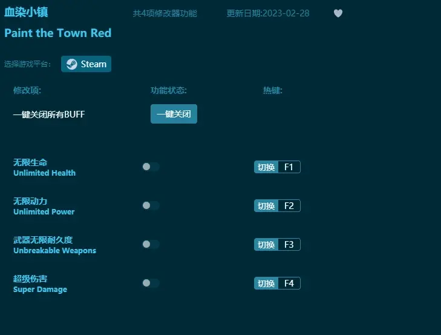Click the 无限动力 label

(30, 201)
